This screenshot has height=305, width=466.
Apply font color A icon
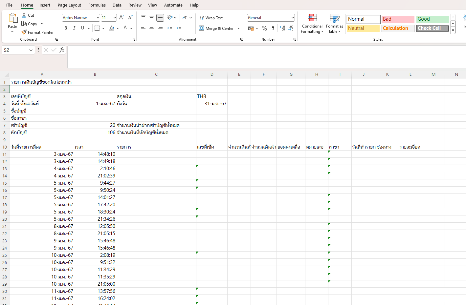click(x=125, y=28)
